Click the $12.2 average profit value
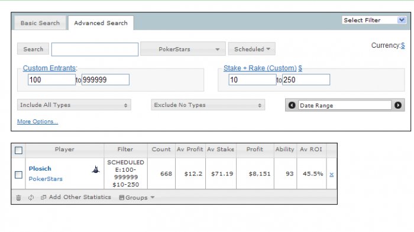The image size is (414, 232). [193, 174]
